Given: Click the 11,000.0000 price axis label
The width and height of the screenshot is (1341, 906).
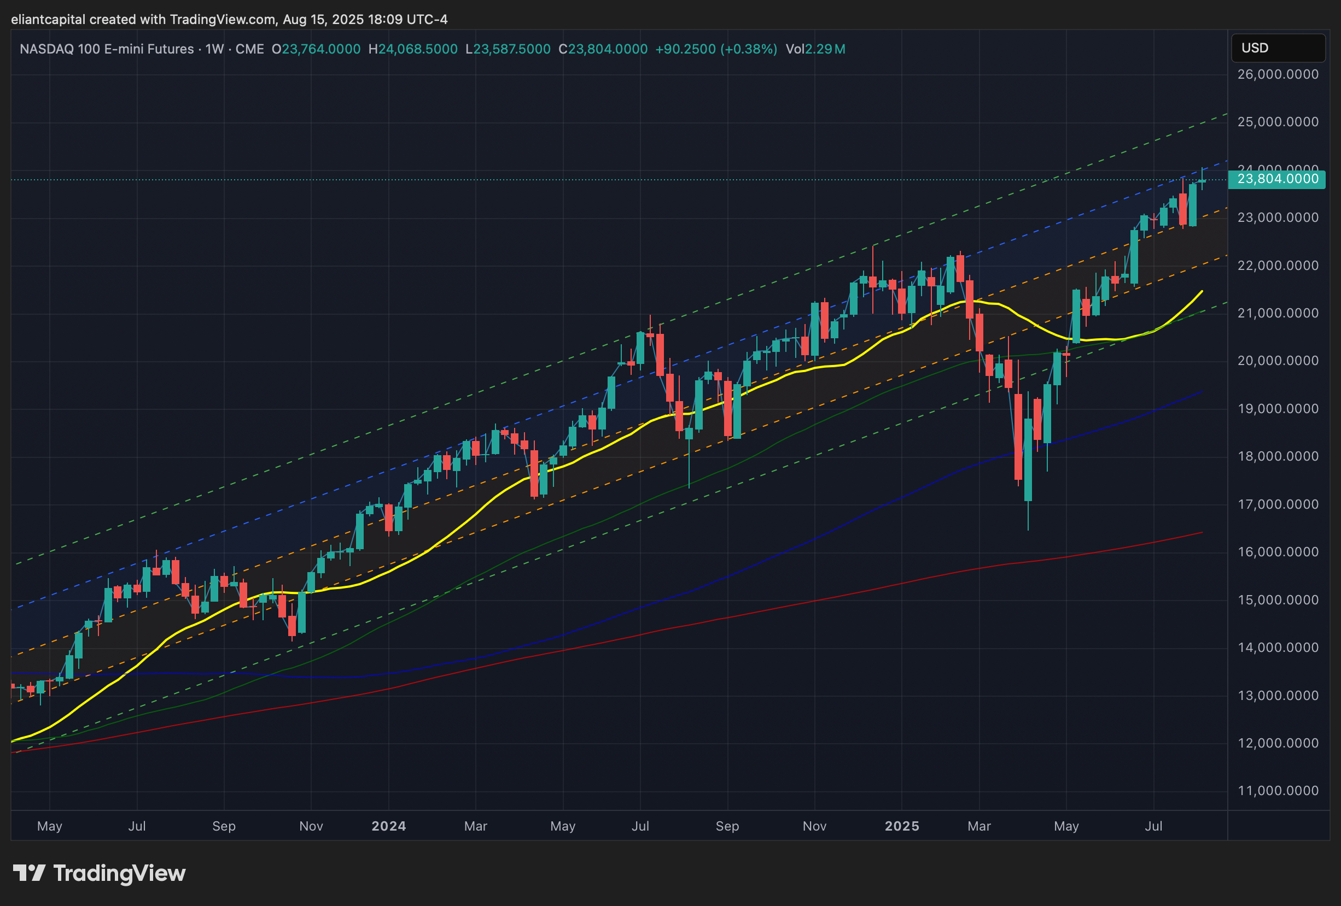Looking at the screenshot, I should click(1278, 791).
